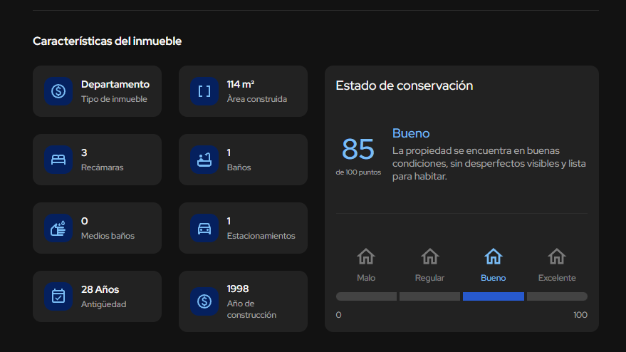
Task: Click the calendar icon for Antigüedad
Action: [58, 296]
